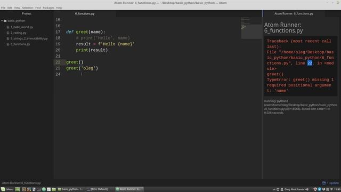
Task: Click the file icon beside 1_hello_world.py
Action: pyautogui.click(x=8, y=27)
